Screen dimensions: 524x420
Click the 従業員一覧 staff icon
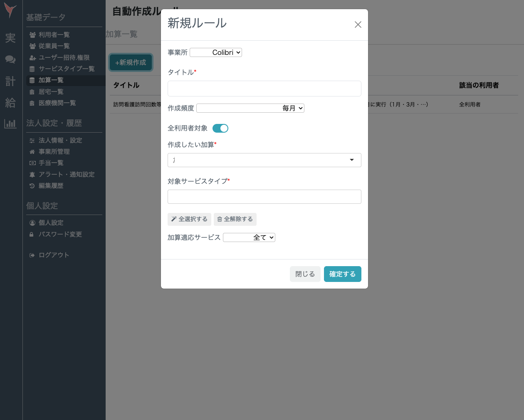click(x=32, y=46)
